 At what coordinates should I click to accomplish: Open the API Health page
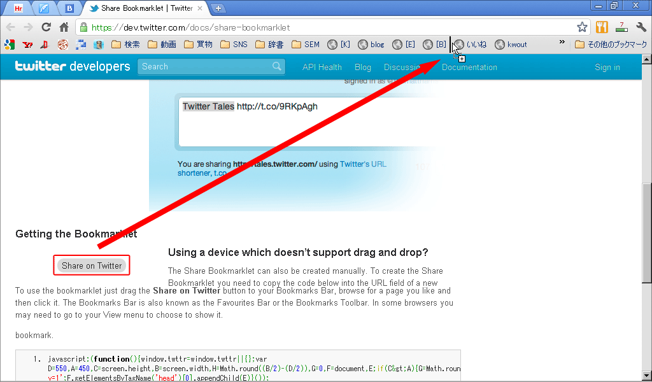point(322,67)
